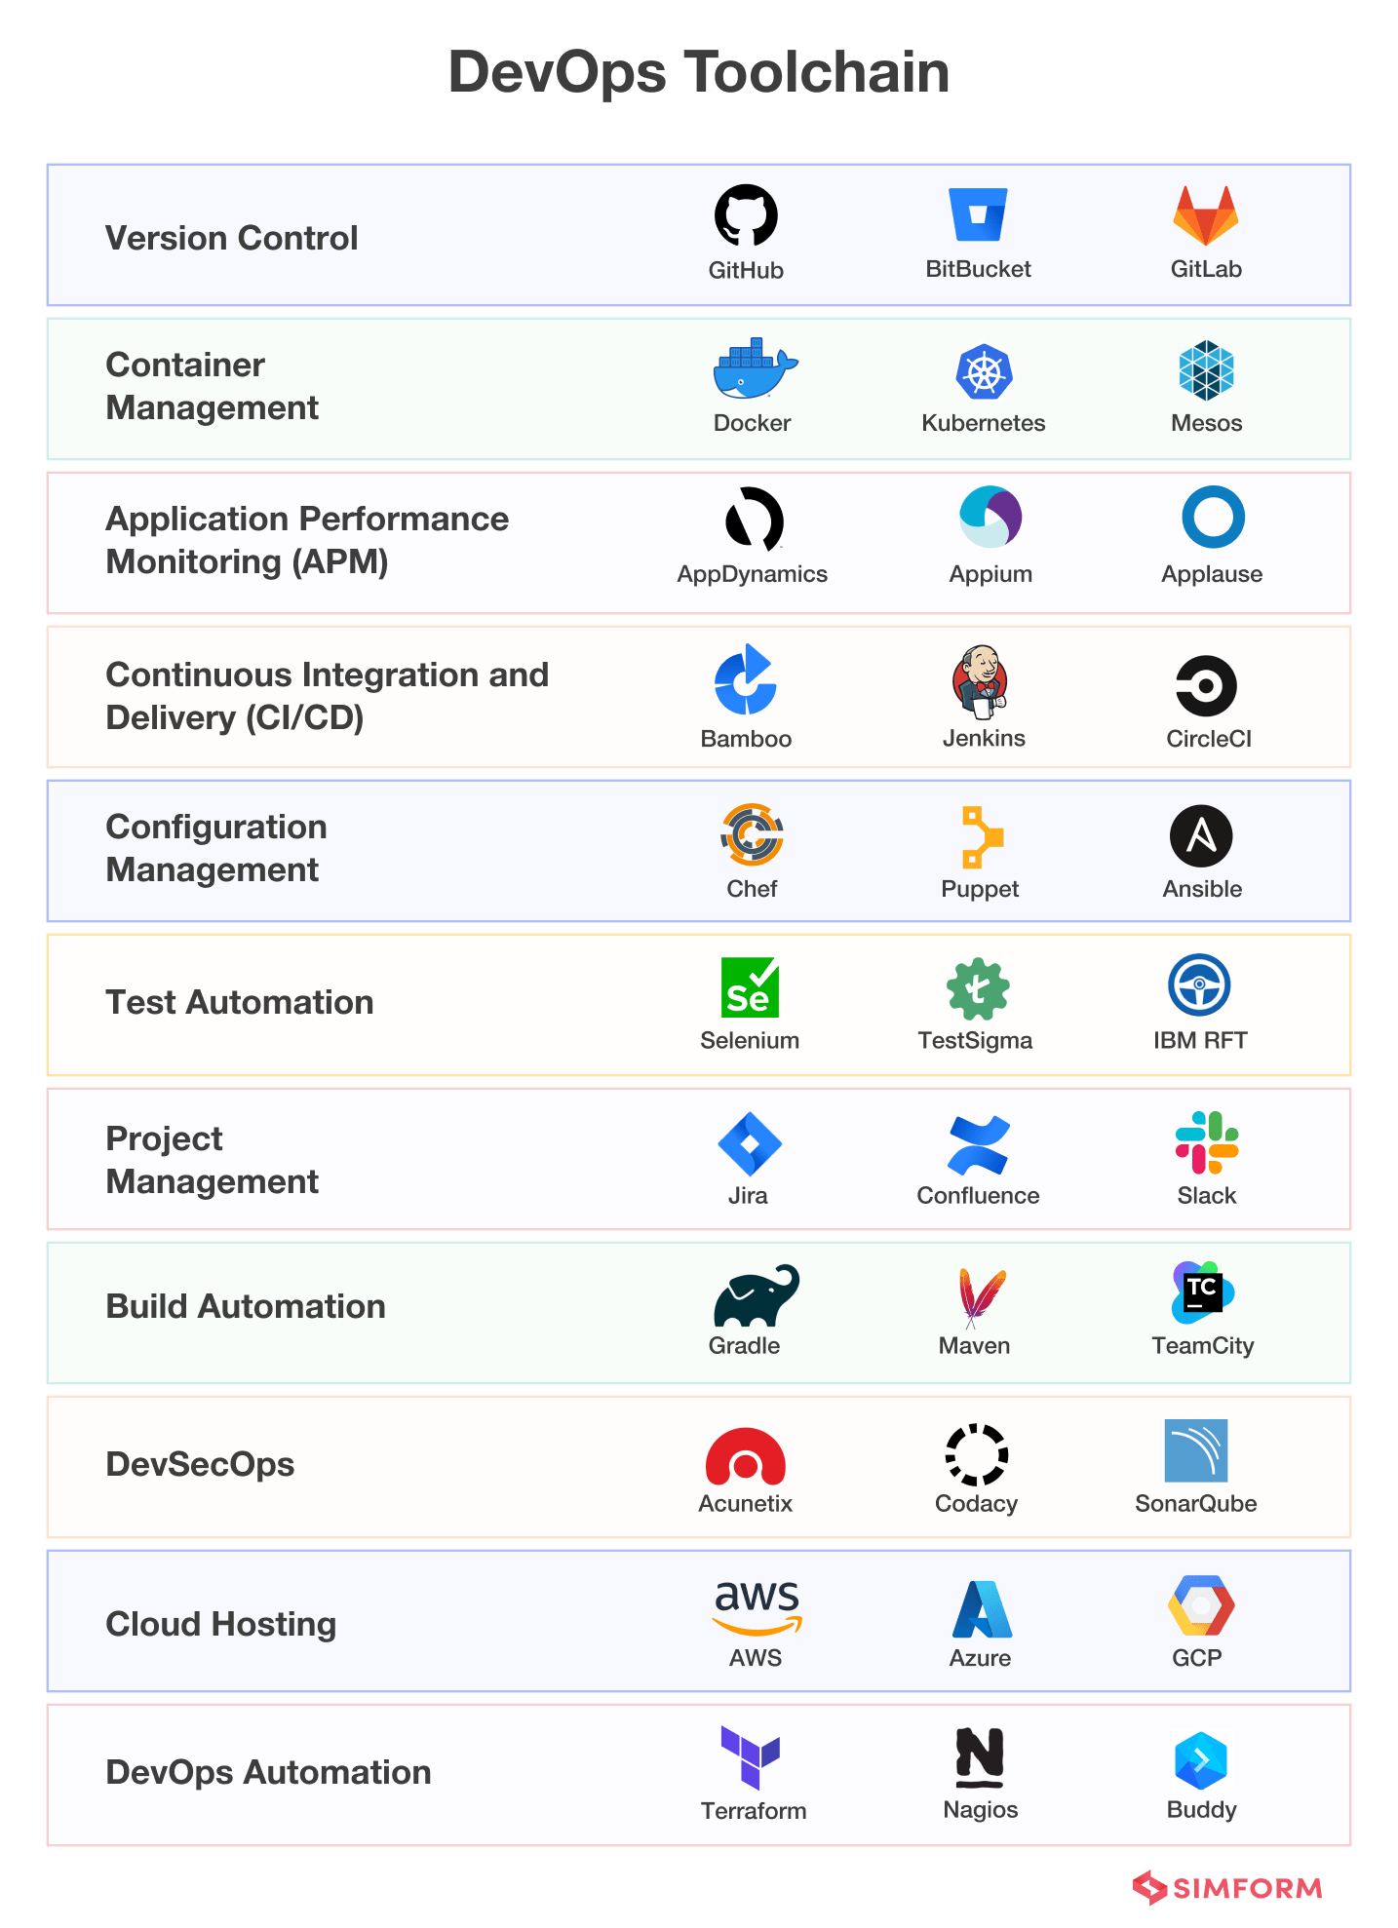Click the GitHub octocat icon
The width and height of the screenshot is (1398, 1928).
coord(746,215)
